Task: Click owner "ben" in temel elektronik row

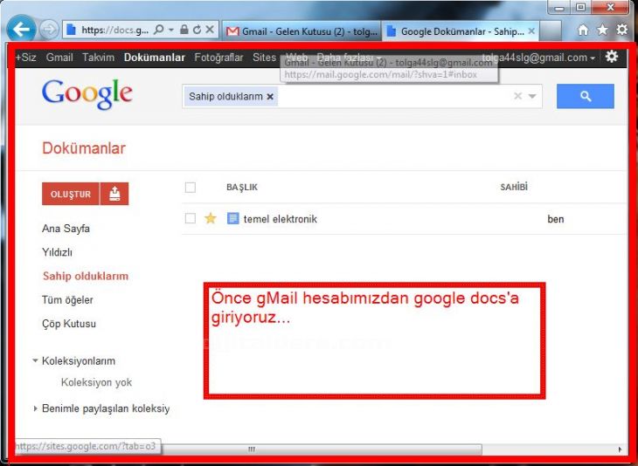Action: [555, 219]
